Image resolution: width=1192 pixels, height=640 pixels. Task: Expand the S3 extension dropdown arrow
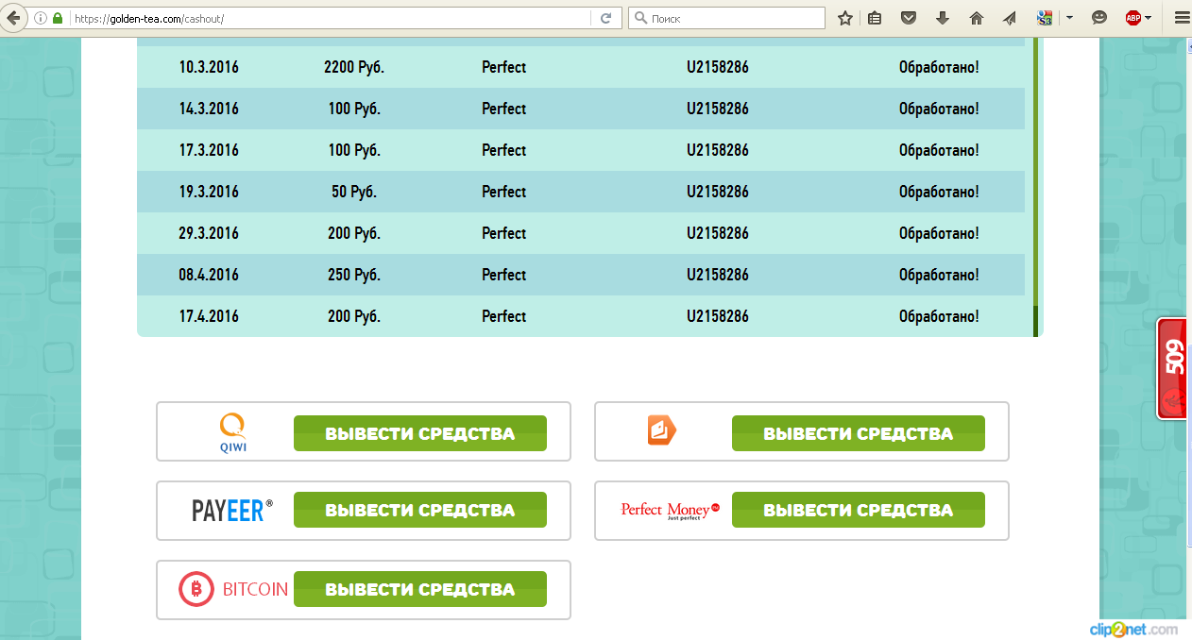click(1069, 18)
